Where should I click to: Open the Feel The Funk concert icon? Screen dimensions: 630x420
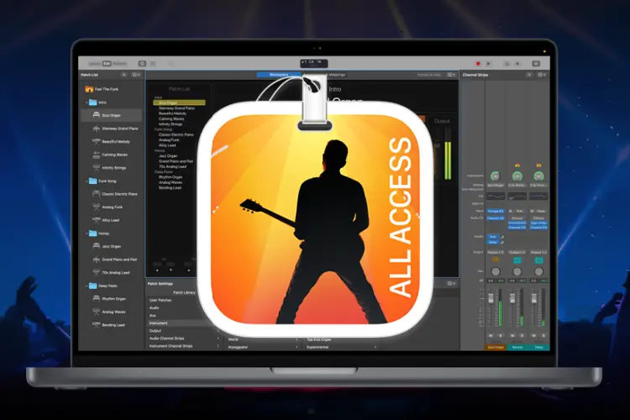[x=89, y=89]
